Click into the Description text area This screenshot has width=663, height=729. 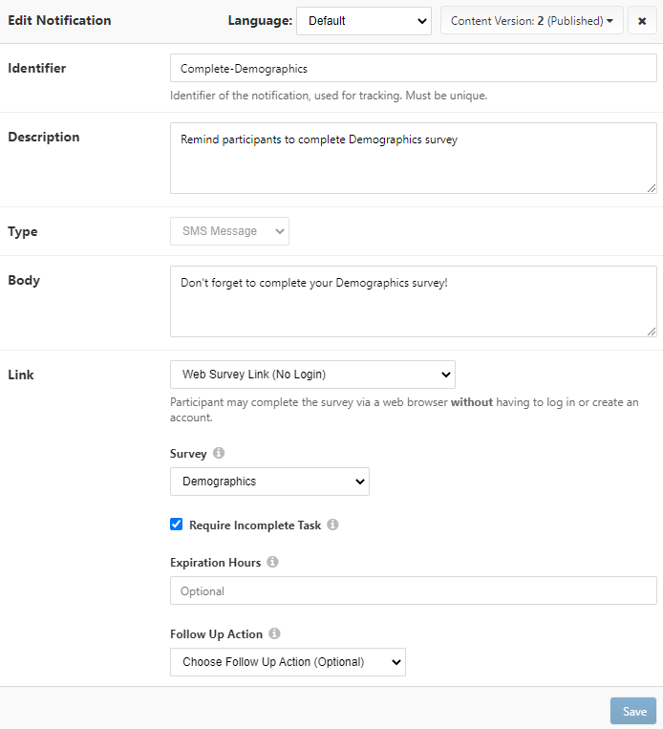pos(413,159)
